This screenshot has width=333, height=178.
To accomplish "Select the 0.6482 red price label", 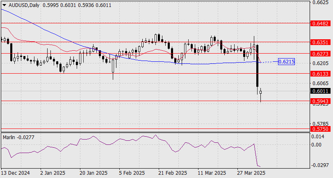I will click(320, 23).
